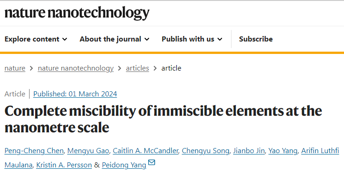Open the About the journal menu
344x178 pixels.
(115, 39)
